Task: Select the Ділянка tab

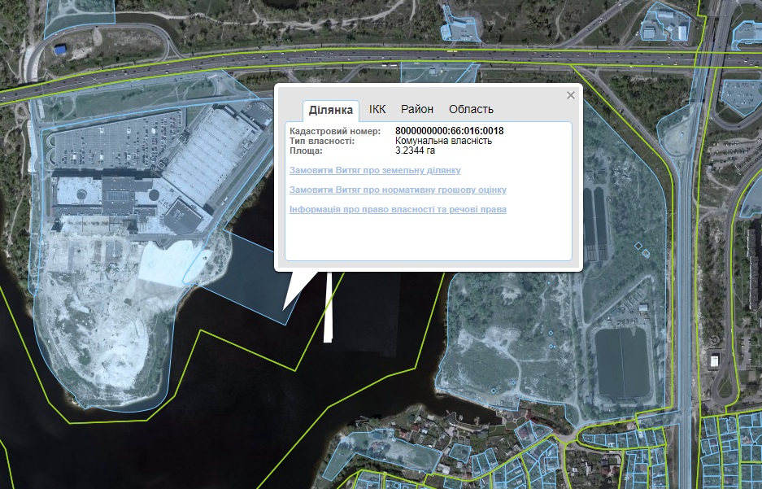Action: pos(331,110)
